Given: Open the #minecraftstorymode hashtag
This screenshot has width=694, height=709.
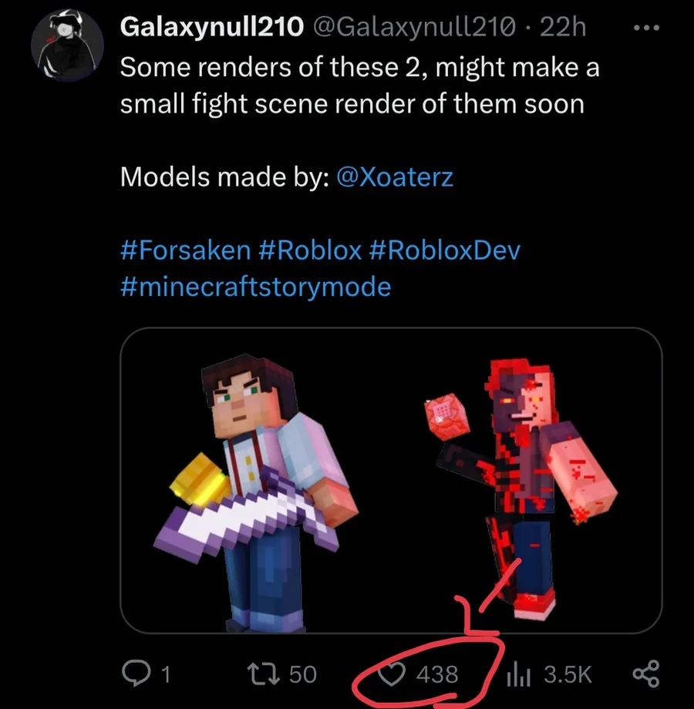Looking at the screenshot, I should [255, 287].
